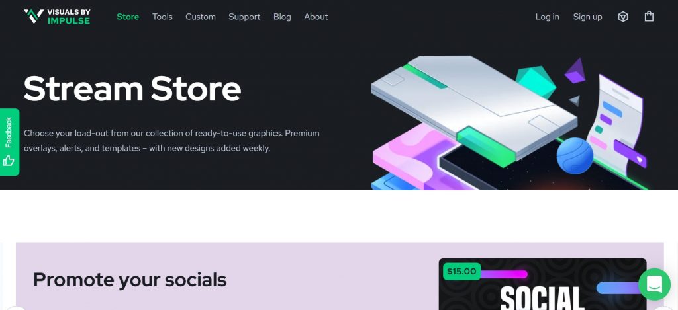678x310 pixels.
Task: Go to next carousel slide arrow
Action: tap(661, 308)
